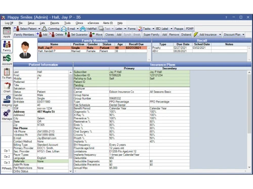Select the Op 1 sidebar button
The image size is (253, 189).
[x=7, y=151]
